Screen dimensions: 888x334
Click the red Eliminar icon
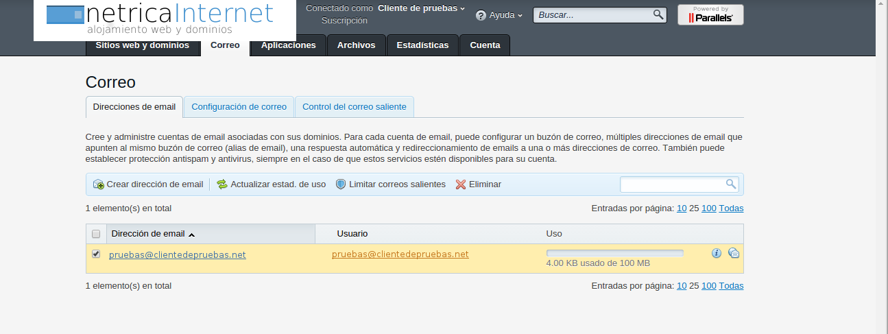pyautogui.click(x=461, y=184)
